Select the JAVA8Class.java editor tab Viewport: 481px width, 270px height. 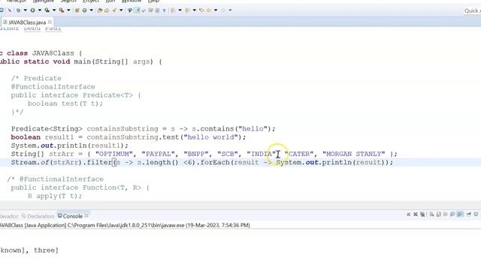click(26, 22)
